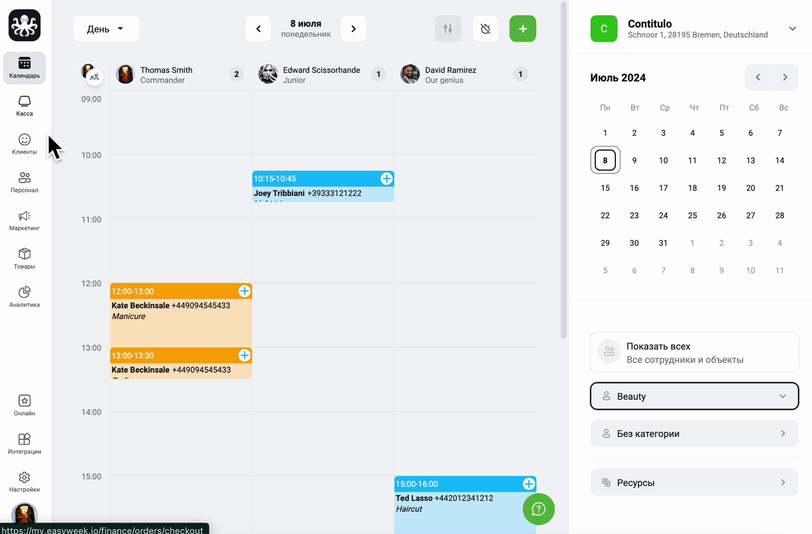The height and width of the screenshot is (534, 812).
Task: Open the Аналитика pie chart icon
Action: pyautogui.click(x=24, y=292)
